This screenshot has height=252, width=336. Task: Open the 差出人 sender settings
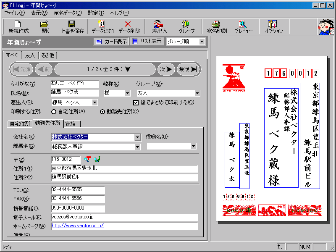tap(160, 27)
